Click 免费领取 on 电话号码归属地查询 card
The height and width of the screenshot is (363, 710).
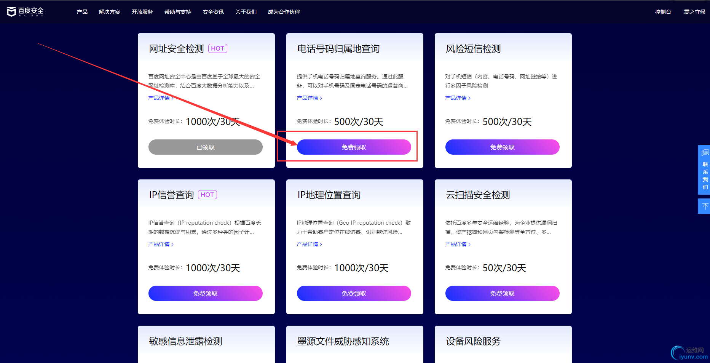354,147
